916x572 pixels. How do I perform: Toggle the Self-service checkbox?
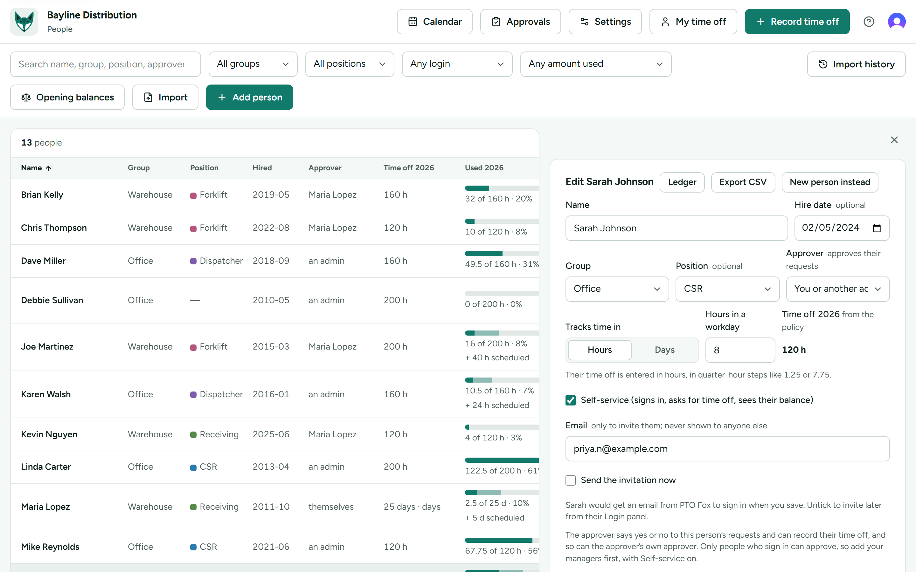click(x=570, y=400)
